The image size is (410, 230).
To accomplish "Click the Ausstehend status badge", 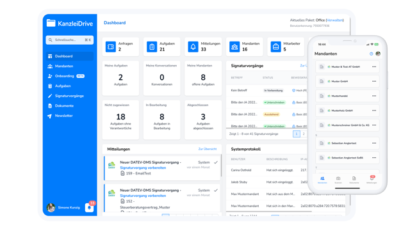I will click(x=272, y=114).
